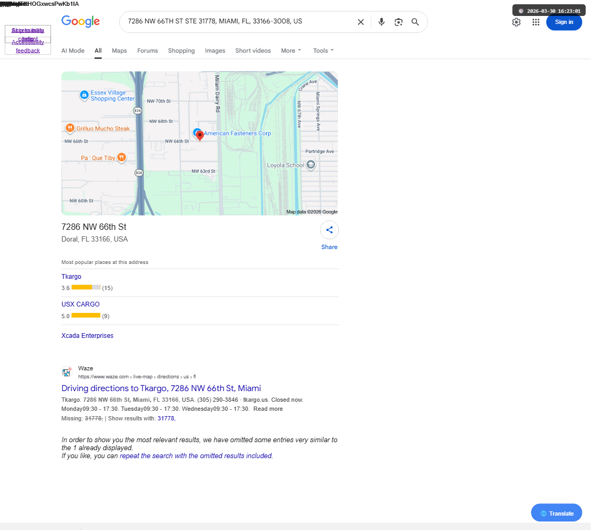This screenshot has height=530, width=598.
Task: Click American Fasteners Corp map label
Action: [x=237, y=133]
